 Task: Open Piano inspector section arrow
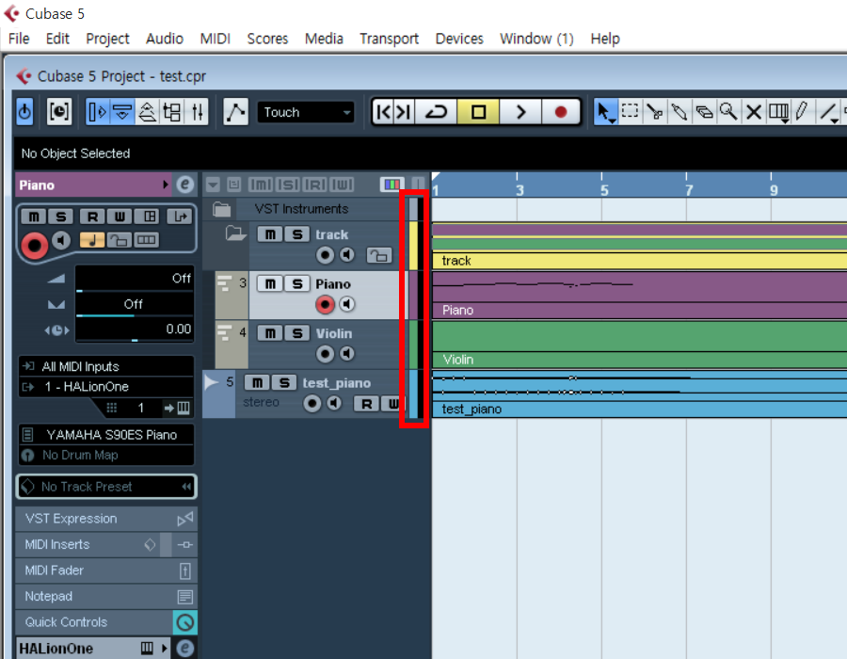pyautogui.click(x=166, y=185)
